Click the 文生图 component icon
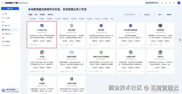Viewport: 182px width, 94px height. pyautogui.click(x=42, y=52)
